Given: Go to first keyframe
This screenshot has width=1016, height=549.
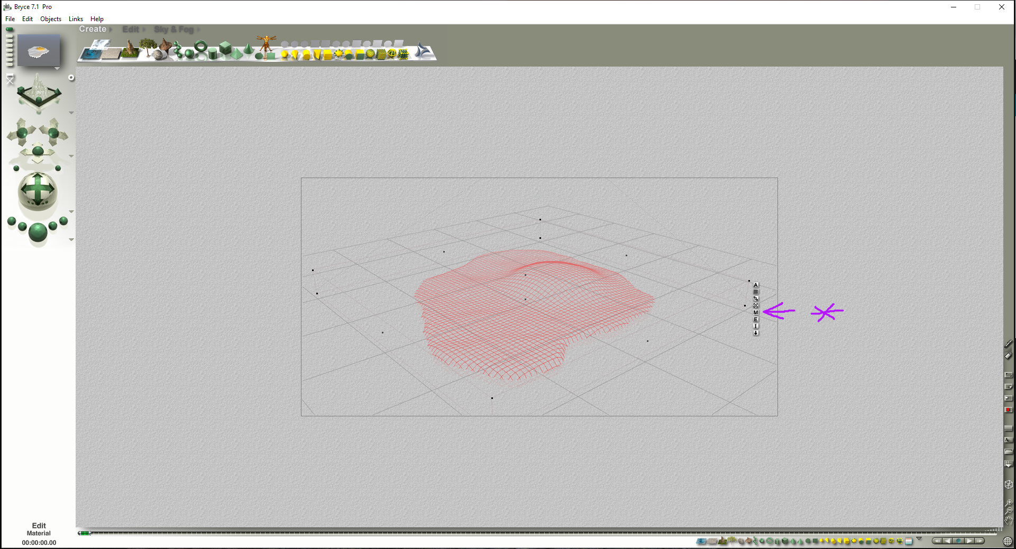Looking at the screenshot, I should click(x=937, y=541).
